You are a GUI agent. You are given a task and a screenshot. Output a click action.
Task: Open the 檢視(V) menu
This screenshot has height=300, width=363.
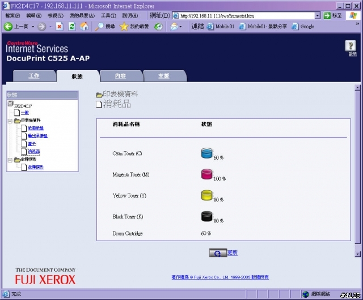56,15
